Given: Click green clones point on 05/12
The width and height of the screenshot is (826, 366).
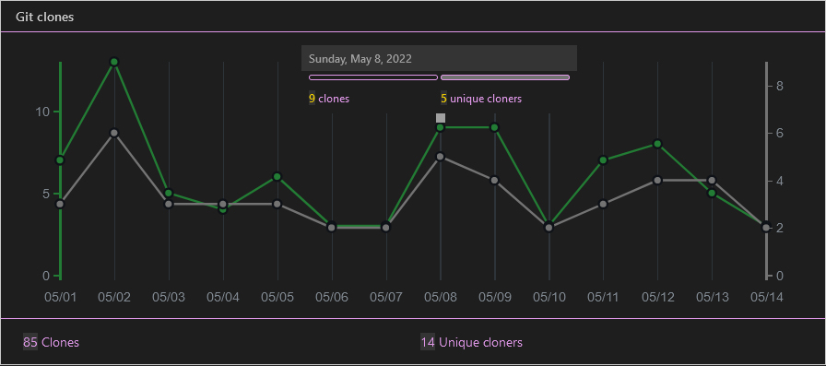Looking at the screenshot, I should point(657,144).
